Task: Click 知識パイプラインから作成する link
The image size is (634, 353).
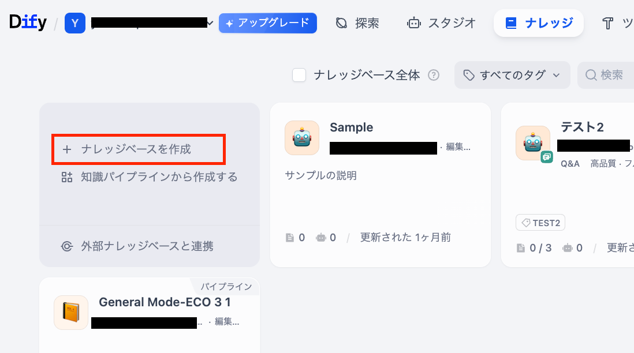Action: [x=159, y=177]
